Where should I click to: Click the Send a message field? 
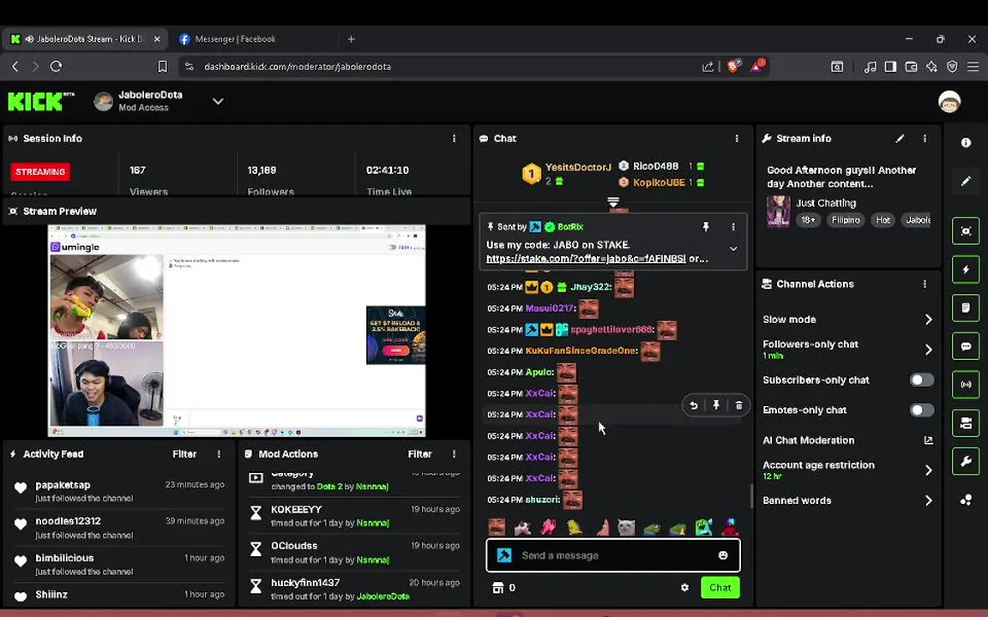click(x=613, y=555)
